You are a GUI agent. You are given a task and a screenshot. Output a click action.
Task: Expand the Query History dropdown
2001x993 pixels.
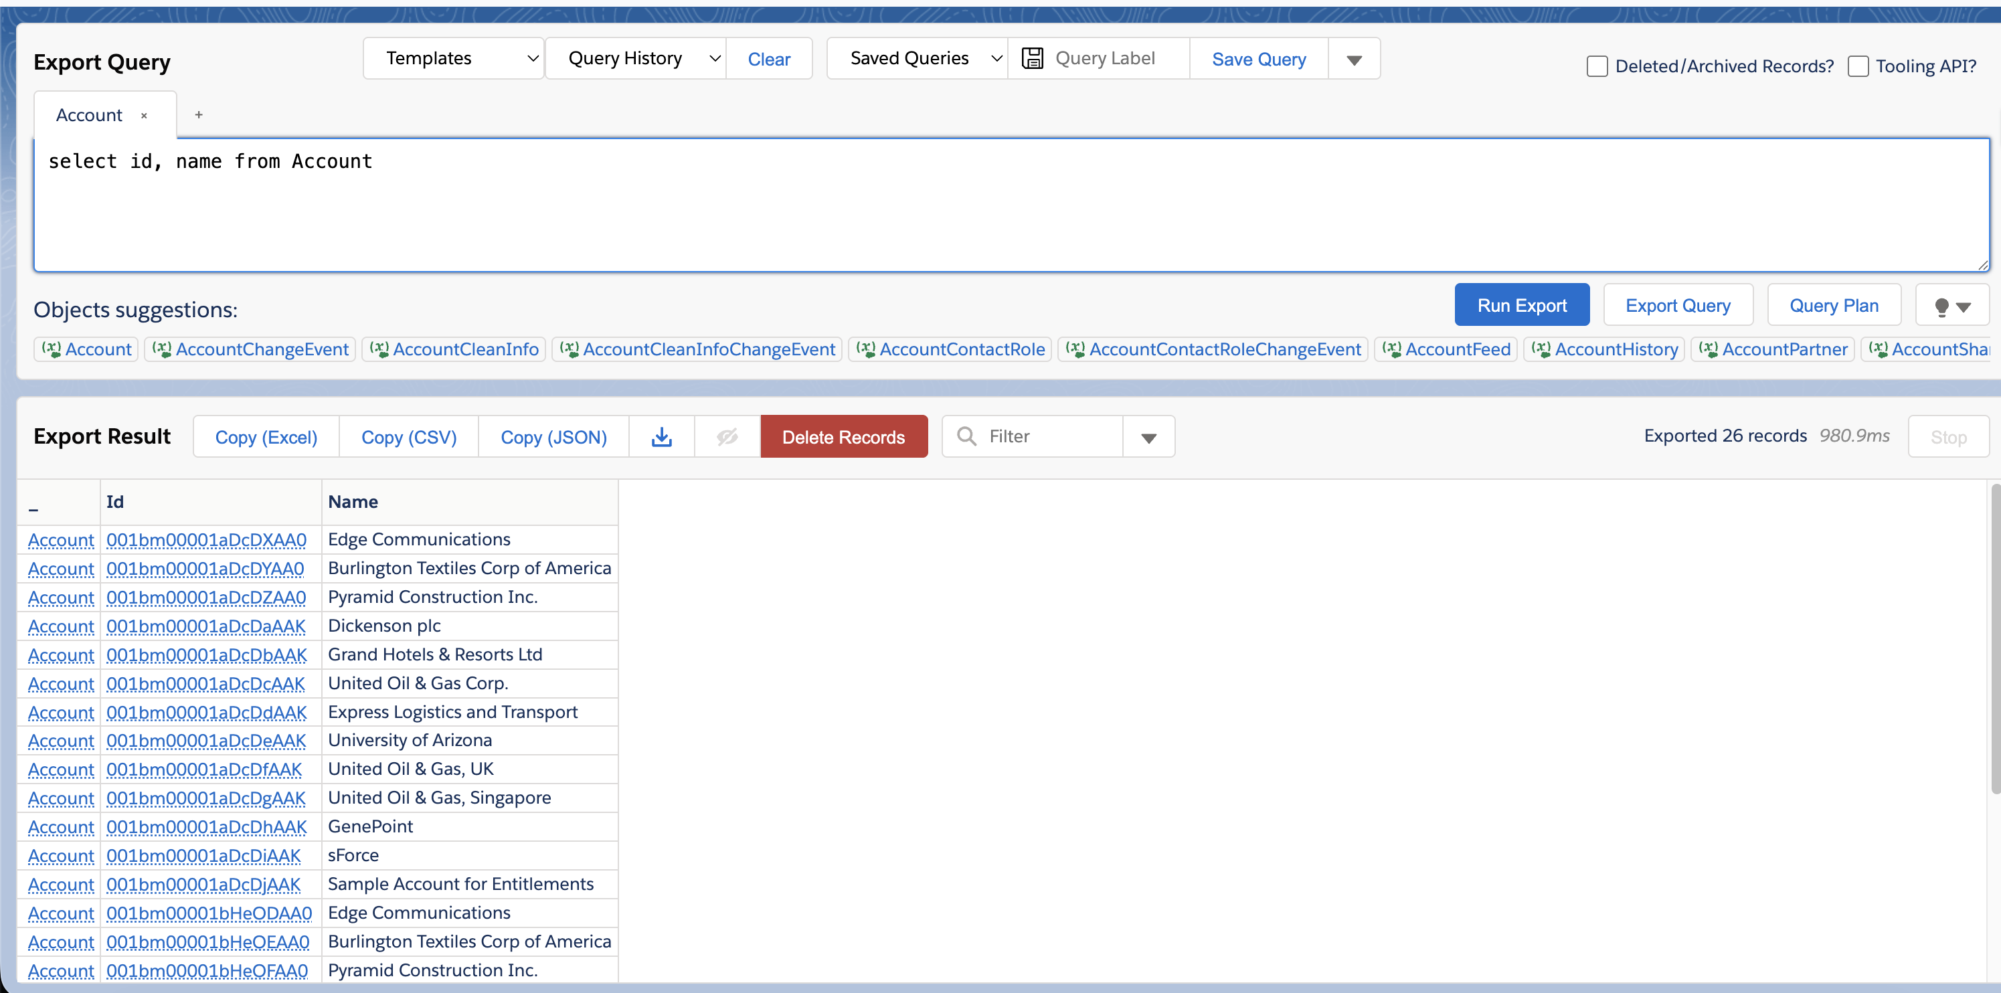[x=635, y=58]
